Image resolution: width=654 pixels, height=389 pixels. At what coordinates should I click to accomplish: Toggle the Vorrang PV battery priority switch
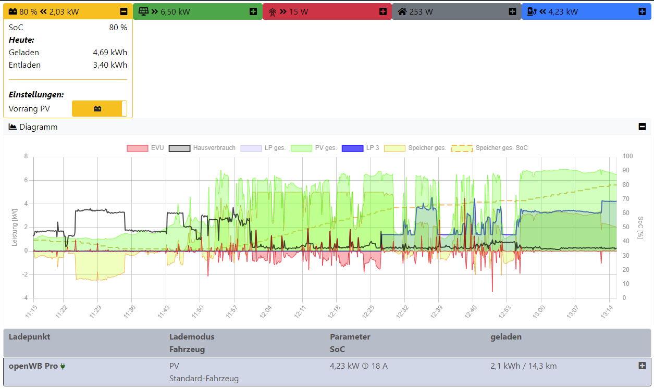tap(99, 109)
